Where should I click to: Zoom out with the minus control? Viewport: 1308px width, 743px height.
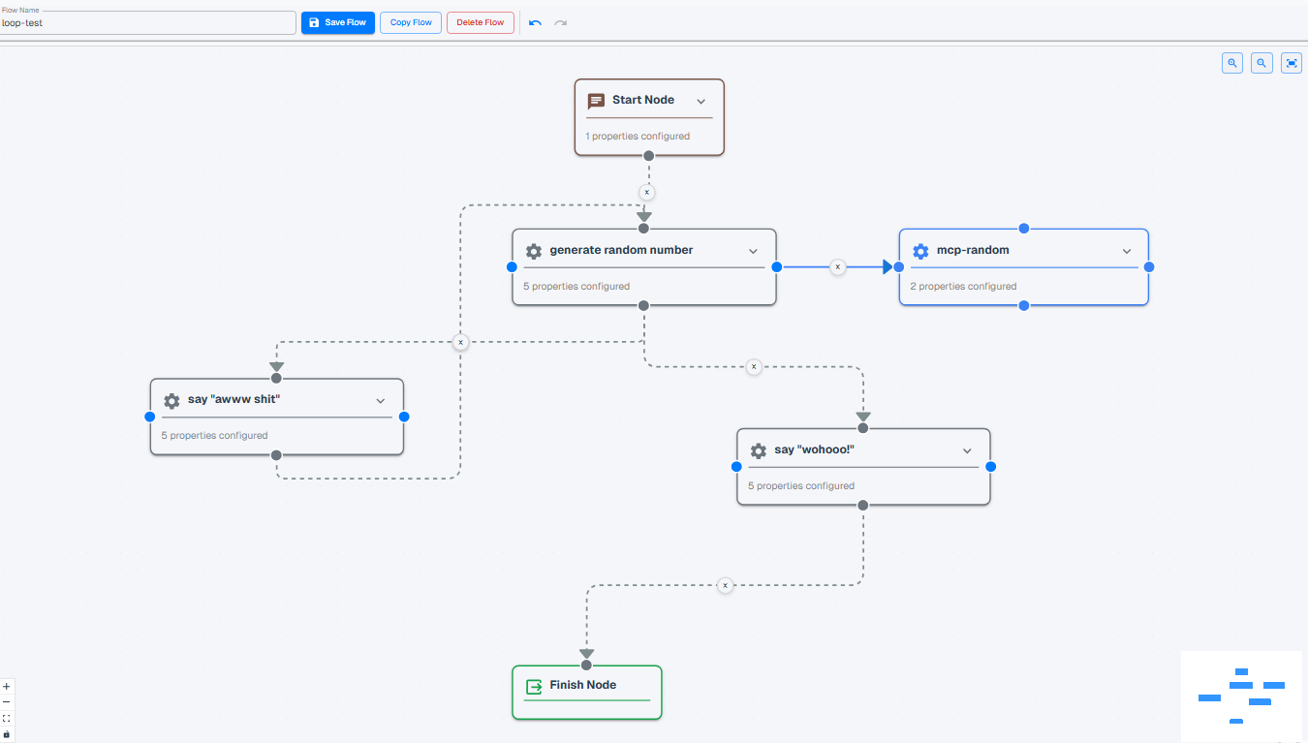point(7,701)
